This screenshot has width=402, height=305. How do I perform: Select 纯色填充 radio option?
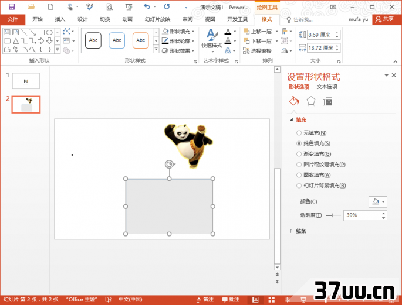click(x=299, y=143)
